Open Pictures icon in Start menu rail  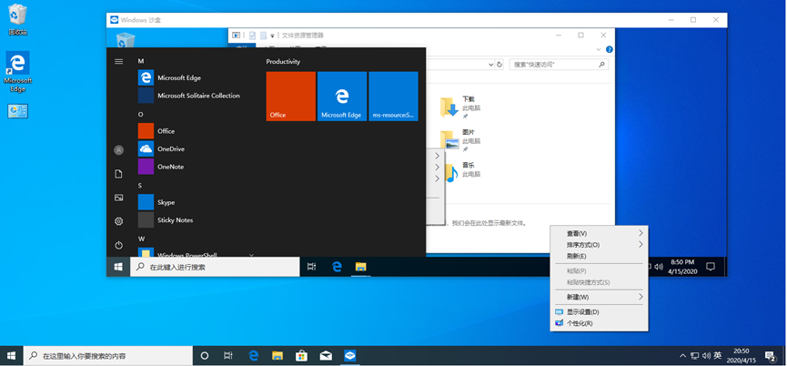tap(119, 198)
